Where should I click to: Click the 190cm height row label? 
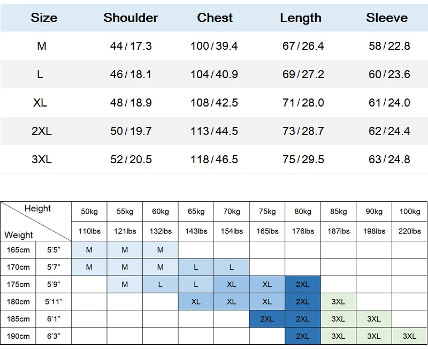pos(18,336)
